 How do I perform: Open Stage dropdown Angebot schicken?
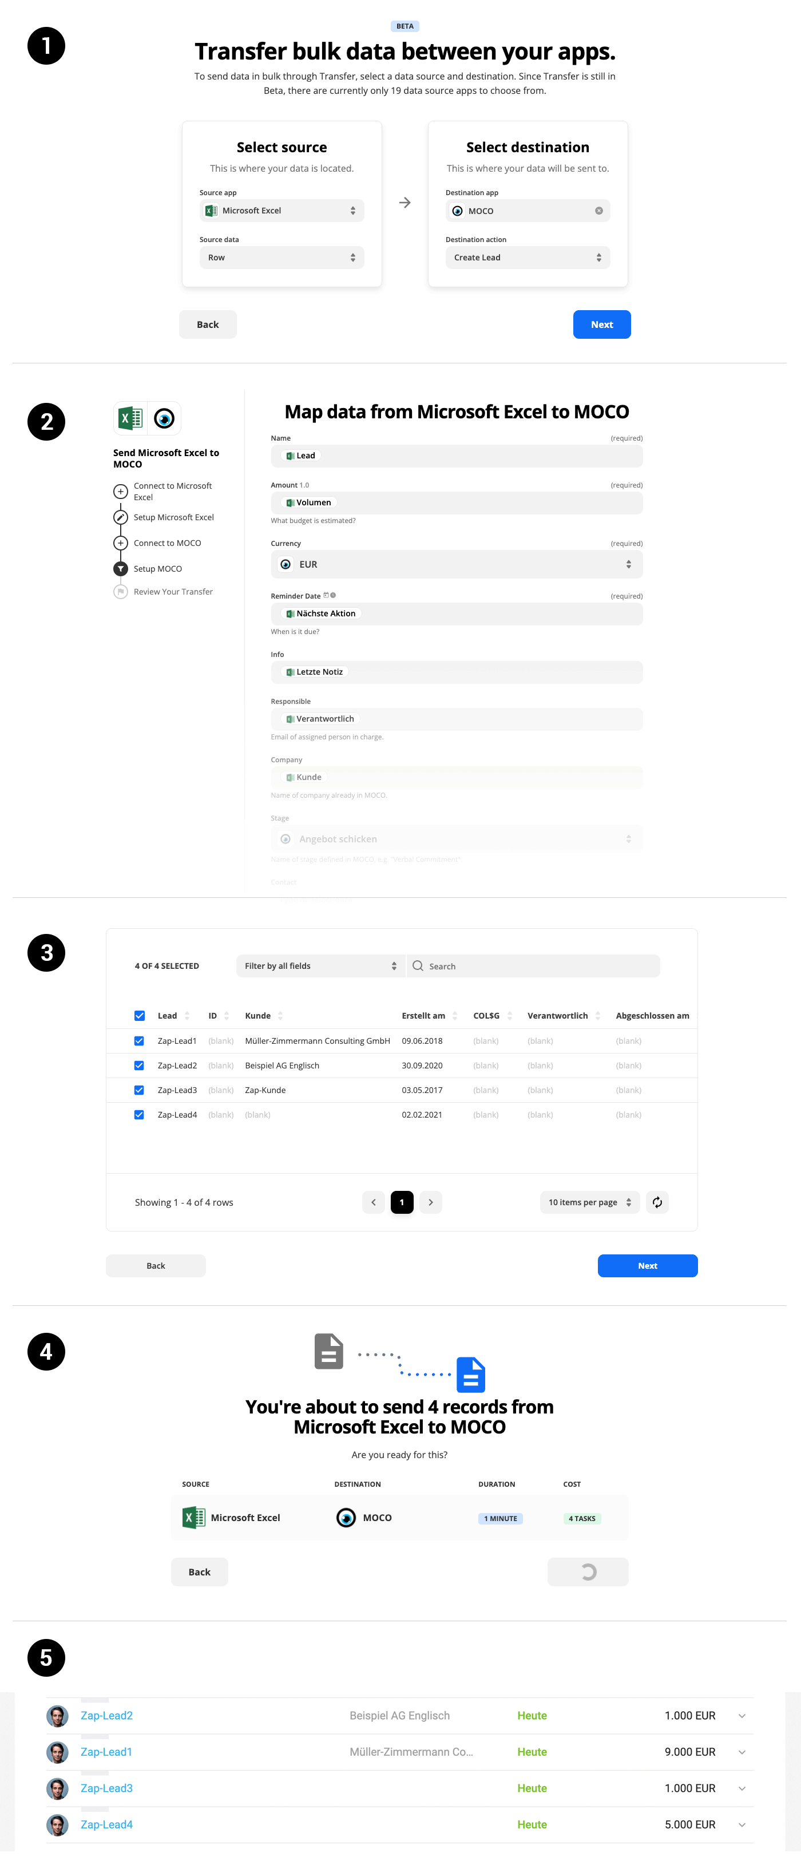457,839
